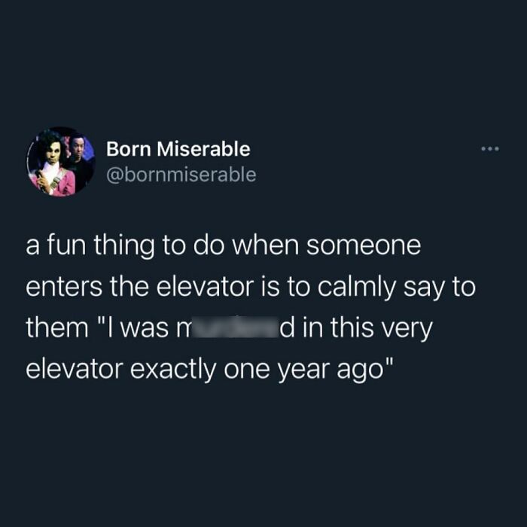Image resolution: width=527 pixels, height=527 pixels.
Task: Click the word "when" in the tweet
Action: 266,245
